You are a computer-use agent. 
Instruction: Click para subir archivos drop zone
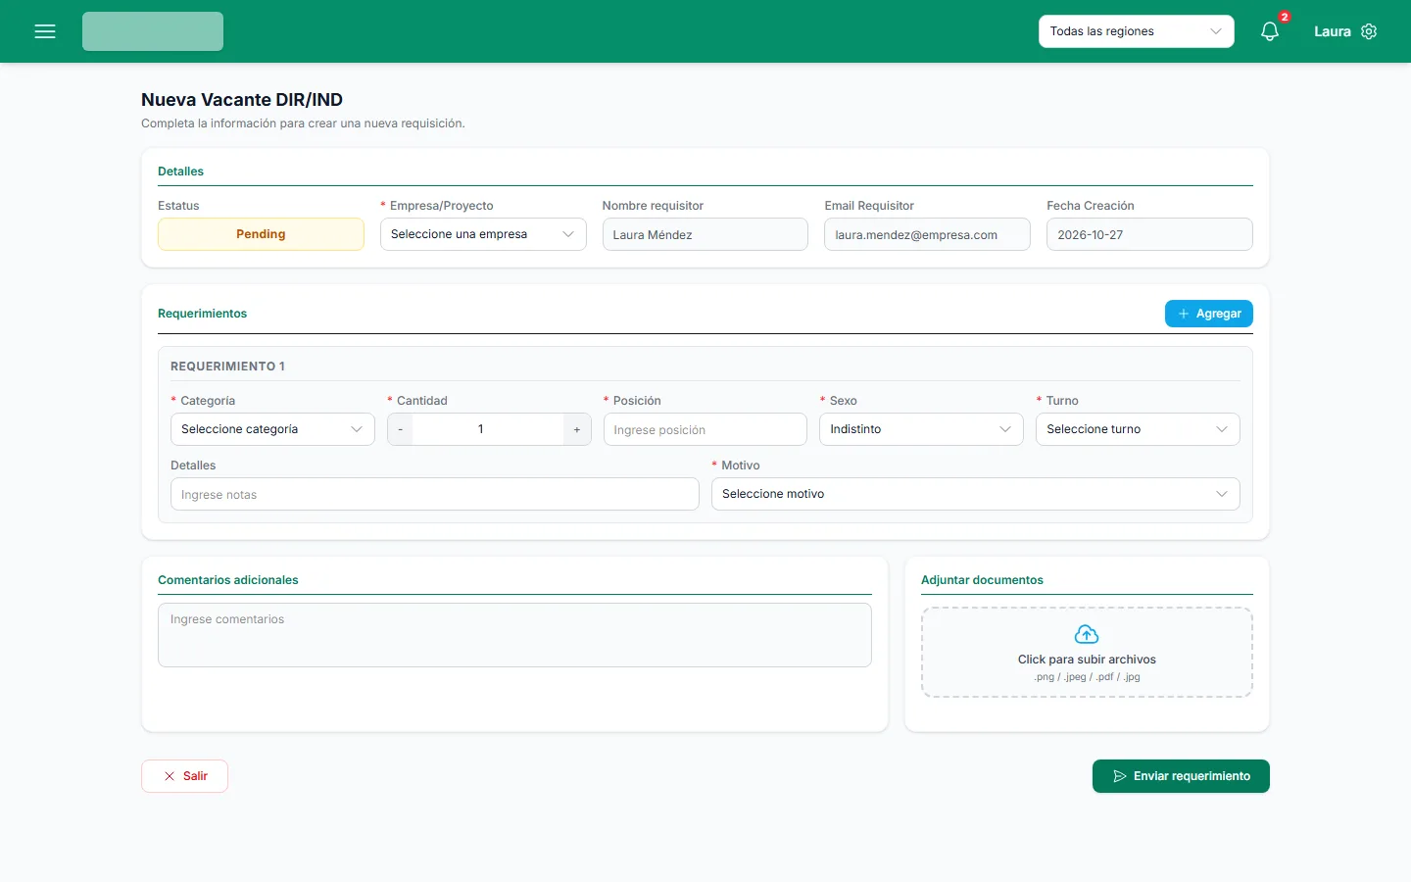1087,653
